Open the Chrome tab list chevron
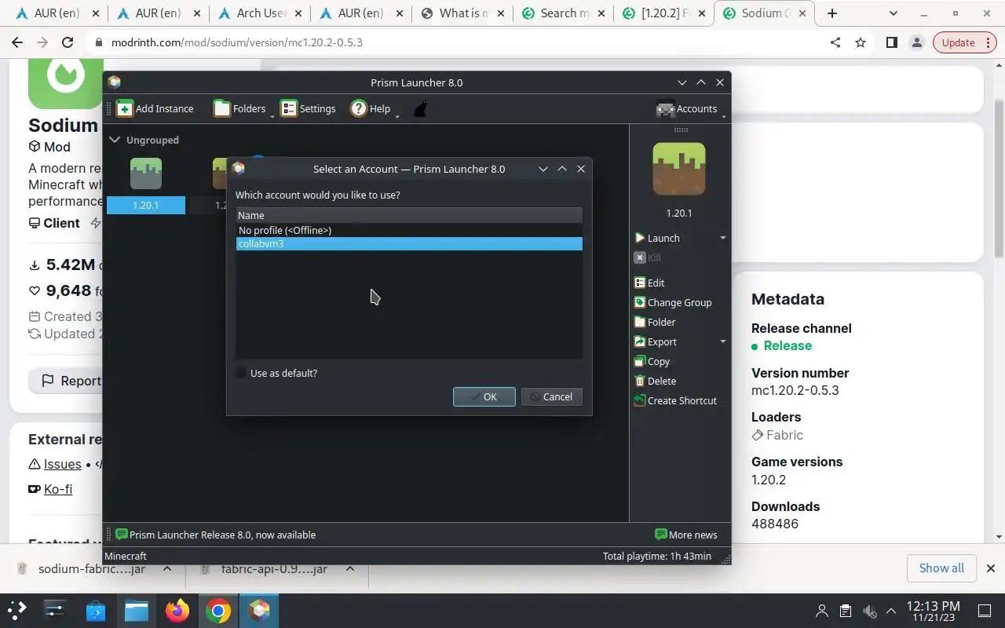 click(x=894, y=13)
